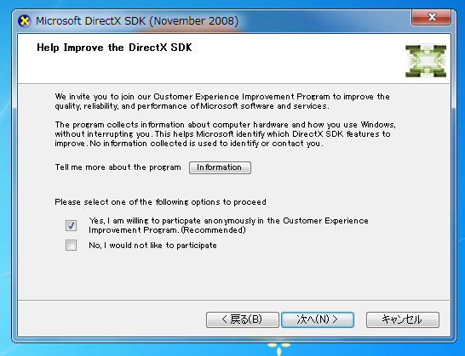Close the DirectX SDK setup window
Viewport: 465px width, 356px height.
tap(432, 17)
